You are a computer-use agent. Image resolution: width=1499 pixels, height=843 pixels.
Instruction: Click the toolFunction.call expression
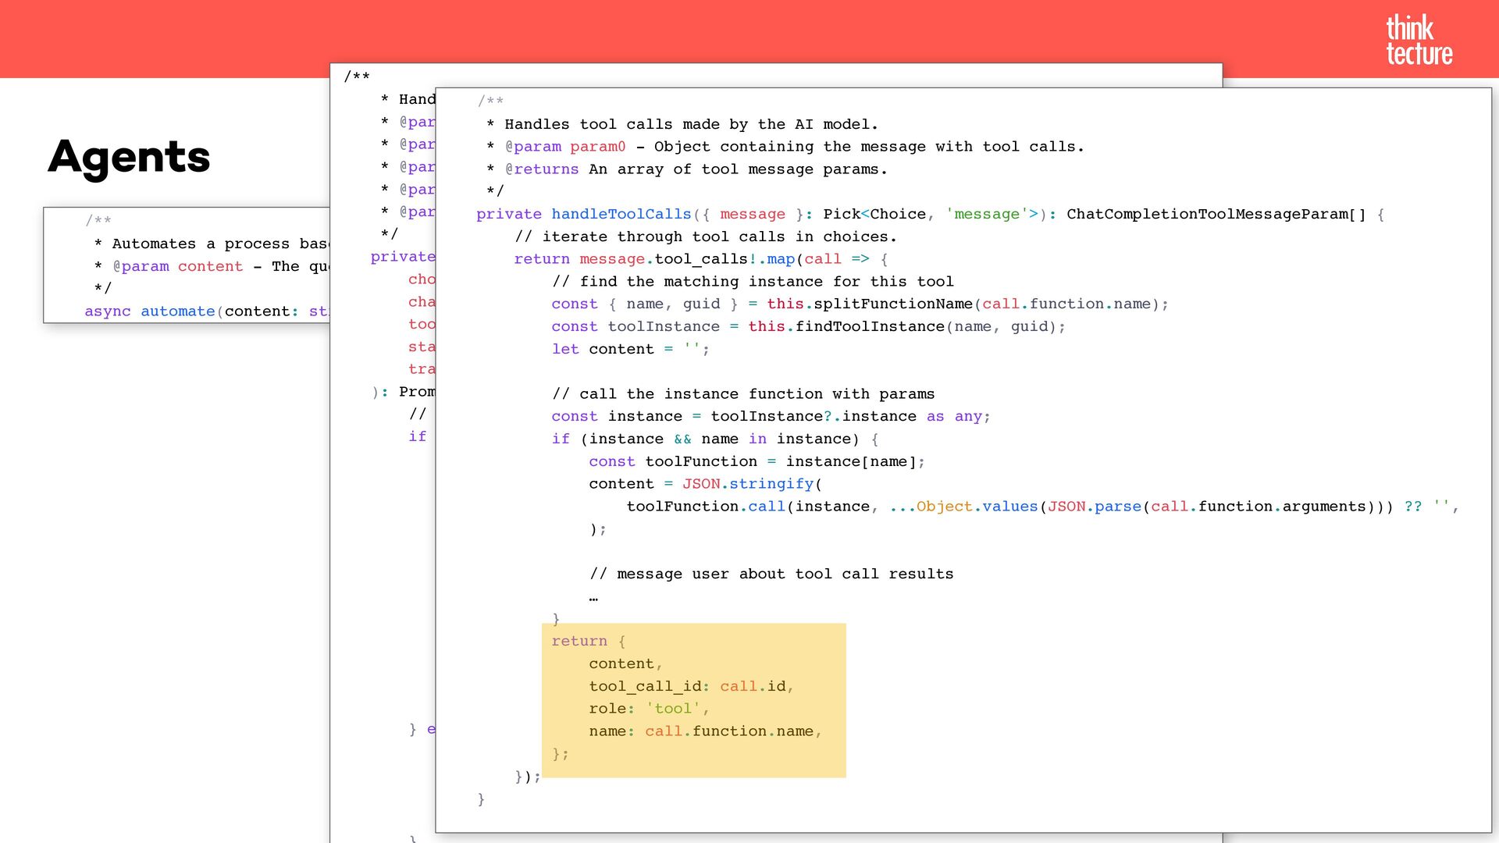[x=705, y=507]
